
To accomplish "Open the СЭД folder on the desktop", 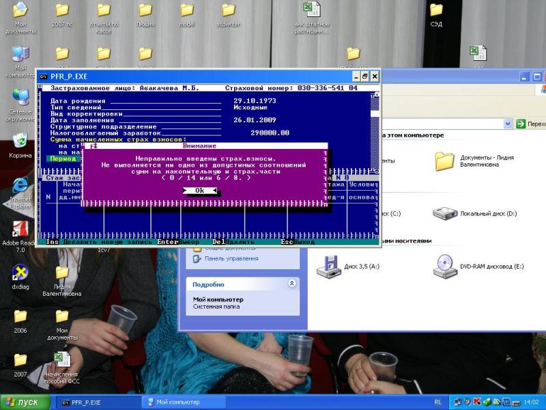I will point(435,10).
